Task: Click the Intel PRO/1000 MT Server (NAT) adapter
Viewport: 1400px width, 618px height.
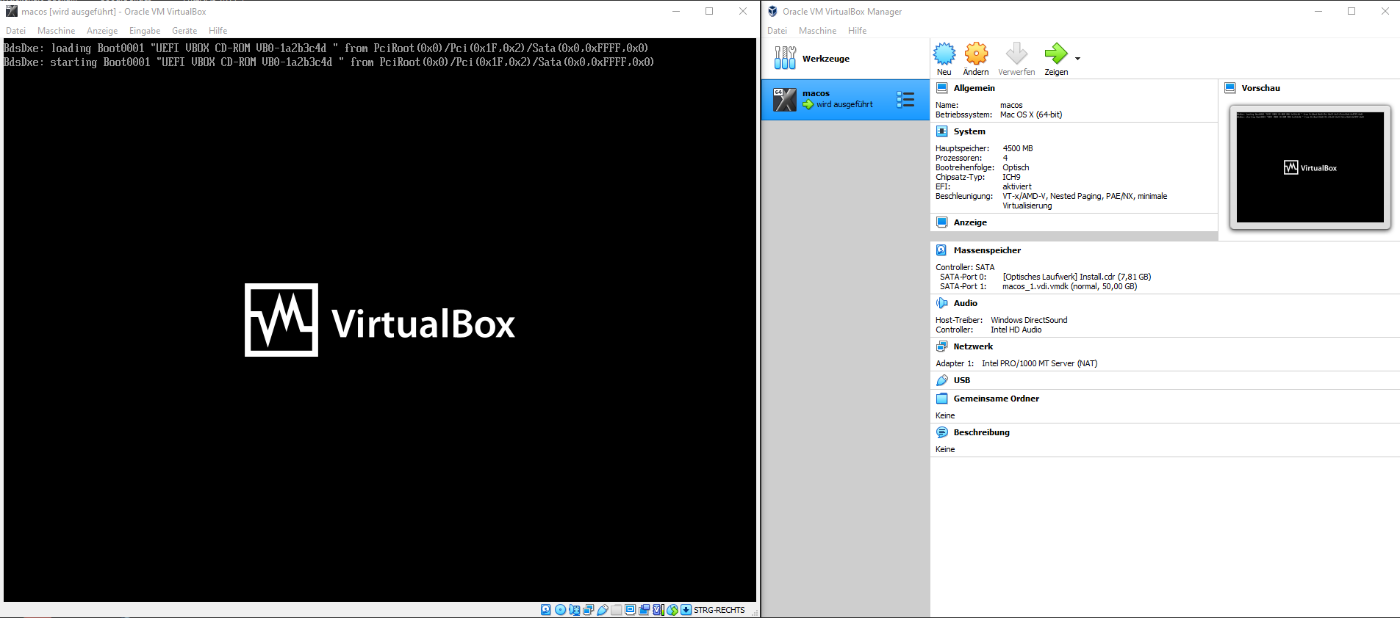Action: 1039,364
